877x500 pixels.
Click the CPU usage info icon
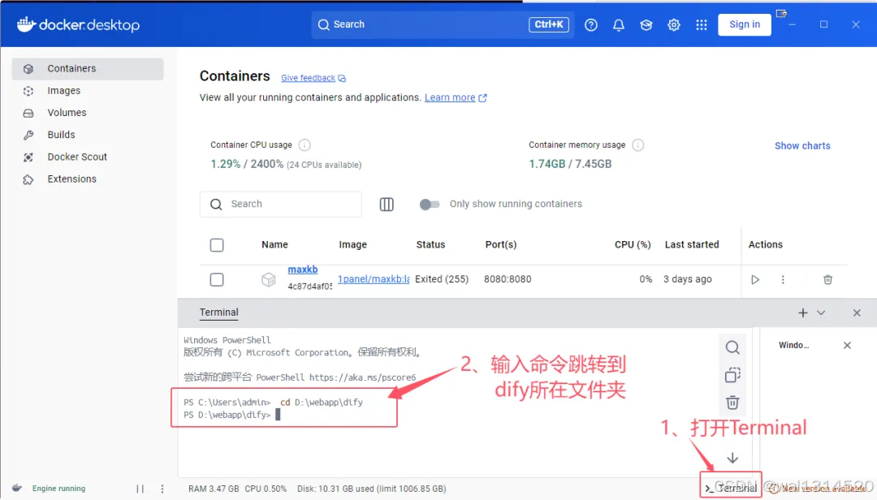(x=305, y=144)
